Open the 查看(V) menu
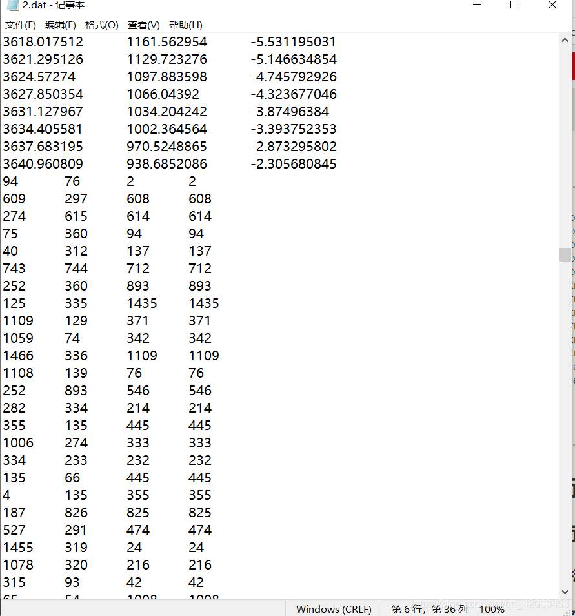This screenshot has height=616, width=575. point(144,25)
